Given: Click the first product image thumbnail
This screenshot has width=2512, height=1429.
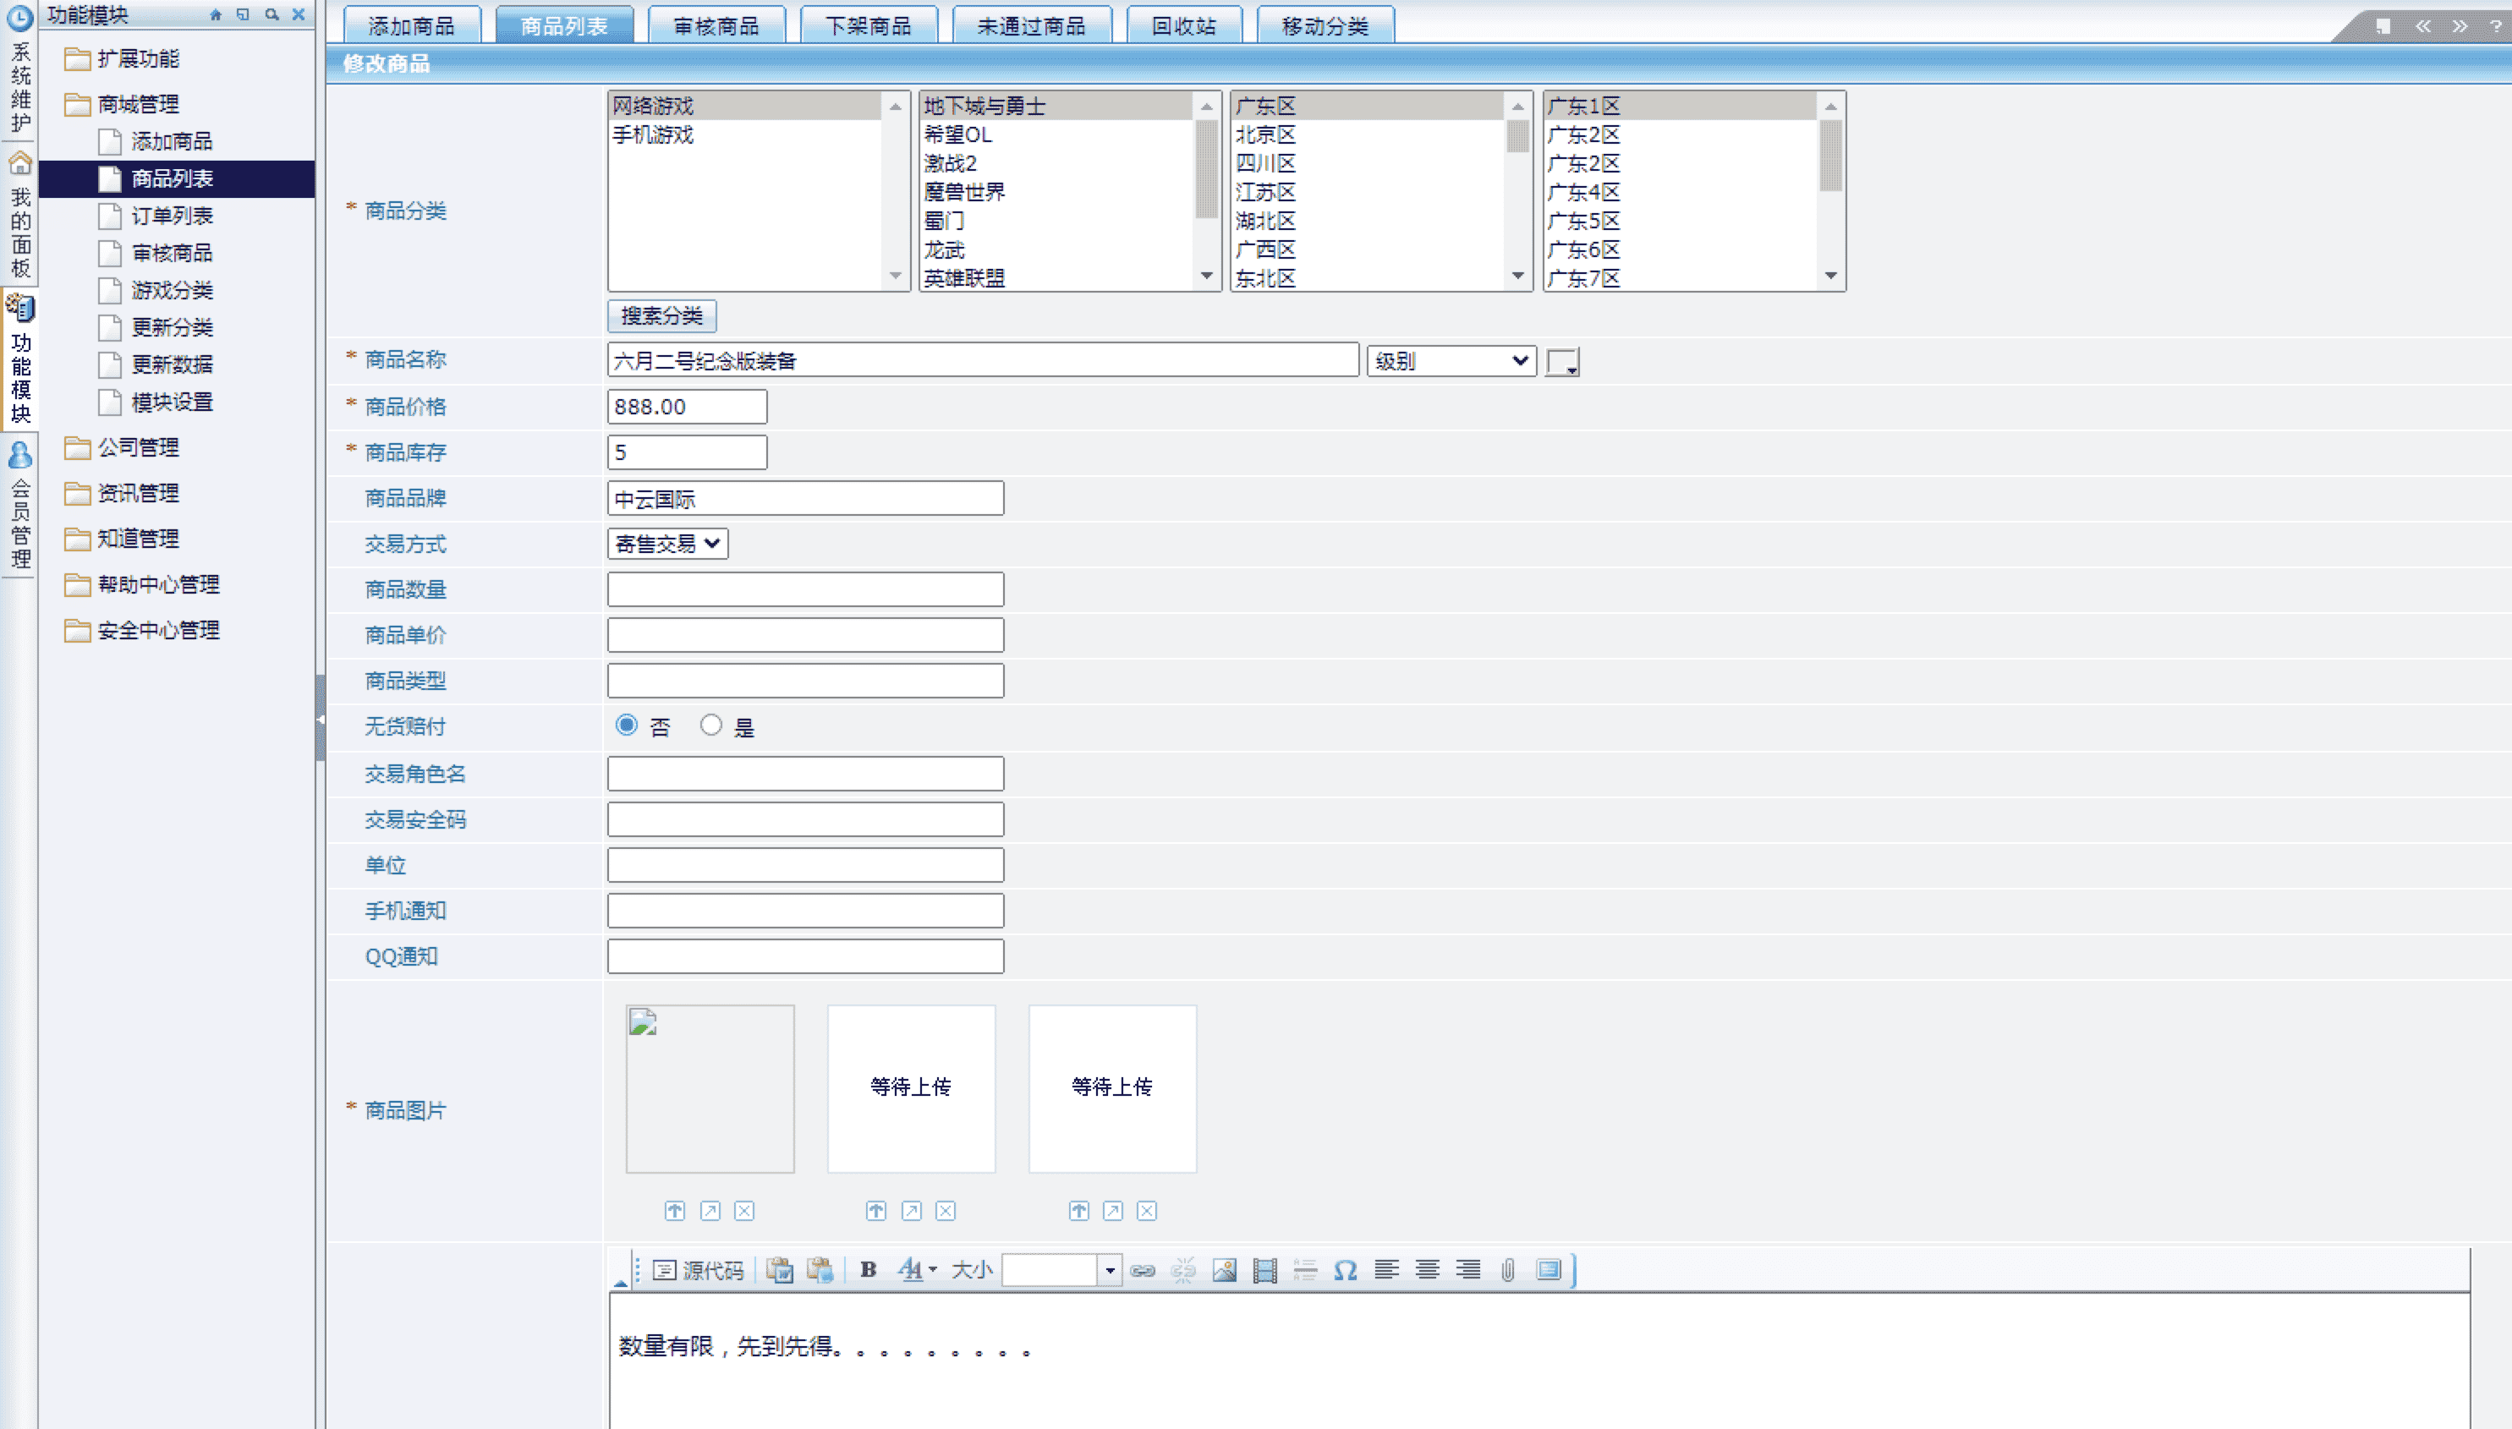Looking at the screenshot, I should [x=710, y=1088].
